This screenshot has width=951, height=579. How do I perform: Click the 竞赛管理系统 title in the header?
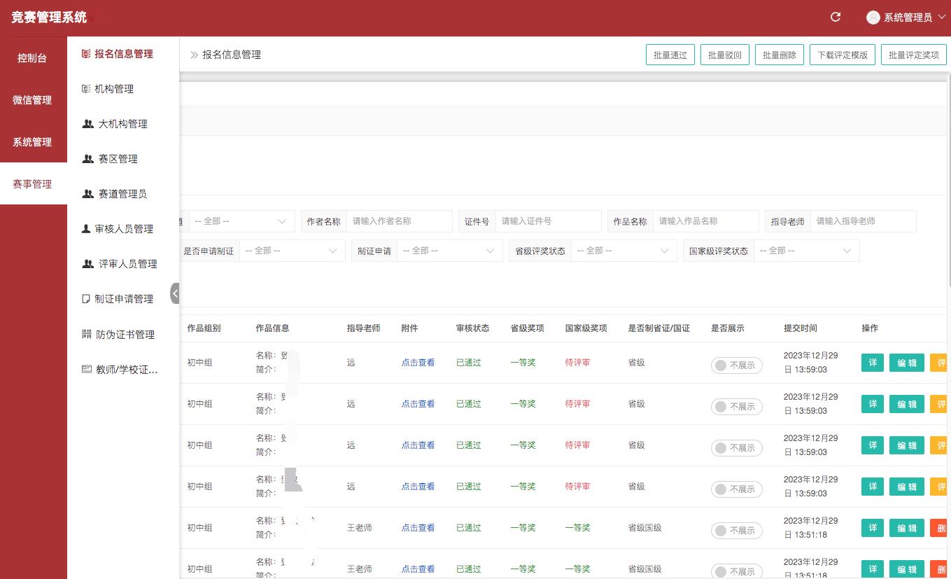pos(49,18)
